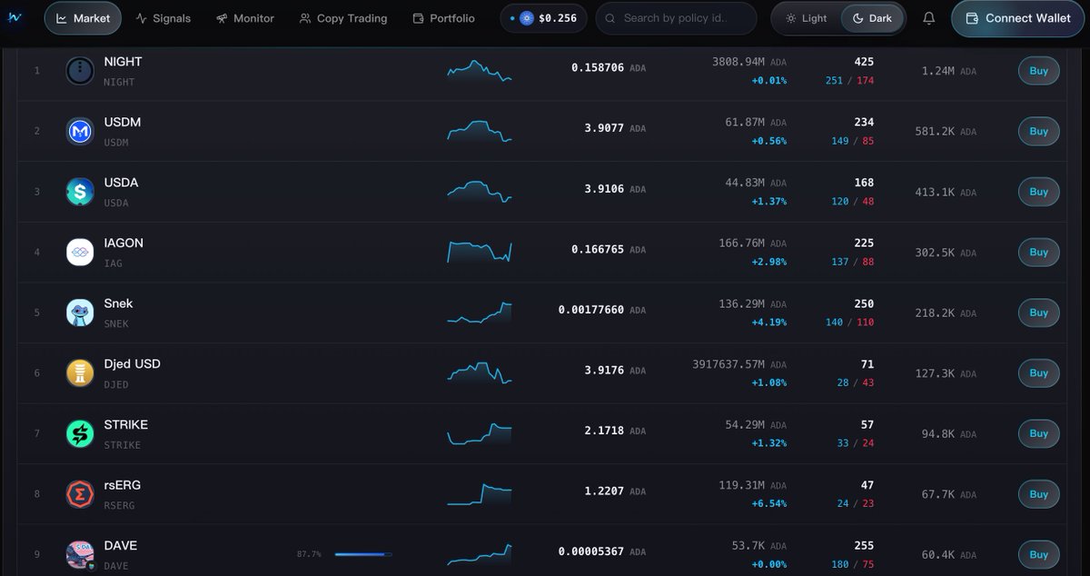Click Connect Wallet button

click(x=1018, y=18)
